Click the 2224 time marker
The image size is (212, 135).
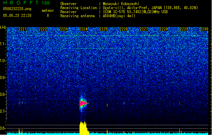point(83,29)
